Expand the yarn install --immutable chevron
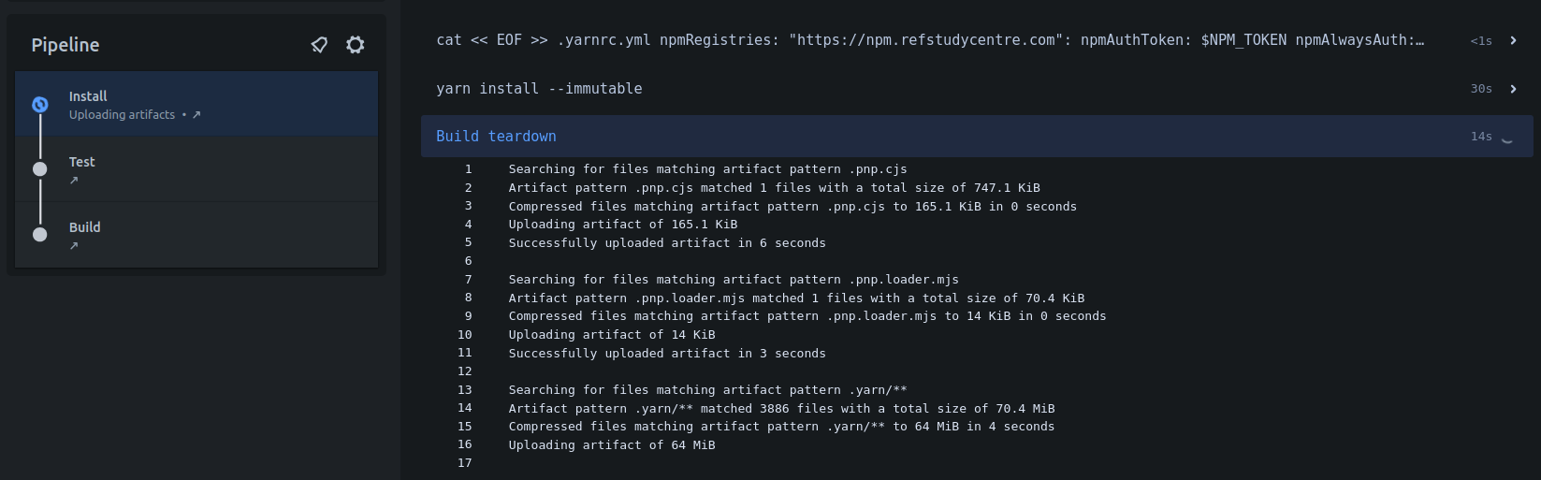Image resolution: width=1541 pixels, height=480 pixels. coord(1513,89)
